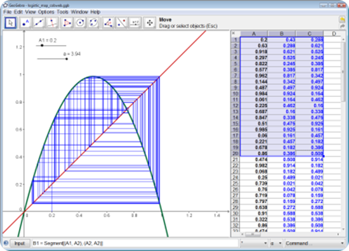The width and height of the screenshot is (349, 251).
Task: Open the math symbols dropdown
Action: coord(254,243)
